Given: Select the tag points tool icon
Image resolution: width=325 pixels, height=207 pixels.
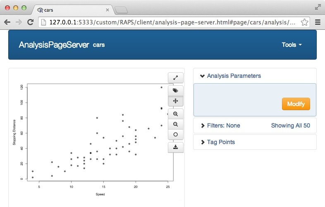Looking at the screenshot, I should (x=175, y=90).
